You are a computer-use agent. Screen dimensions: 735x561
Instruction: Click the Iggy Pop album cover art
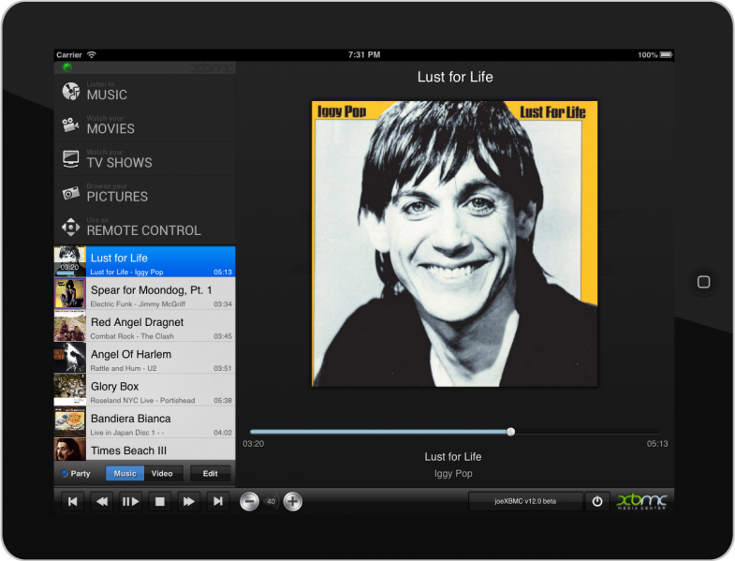click(455, 244)
